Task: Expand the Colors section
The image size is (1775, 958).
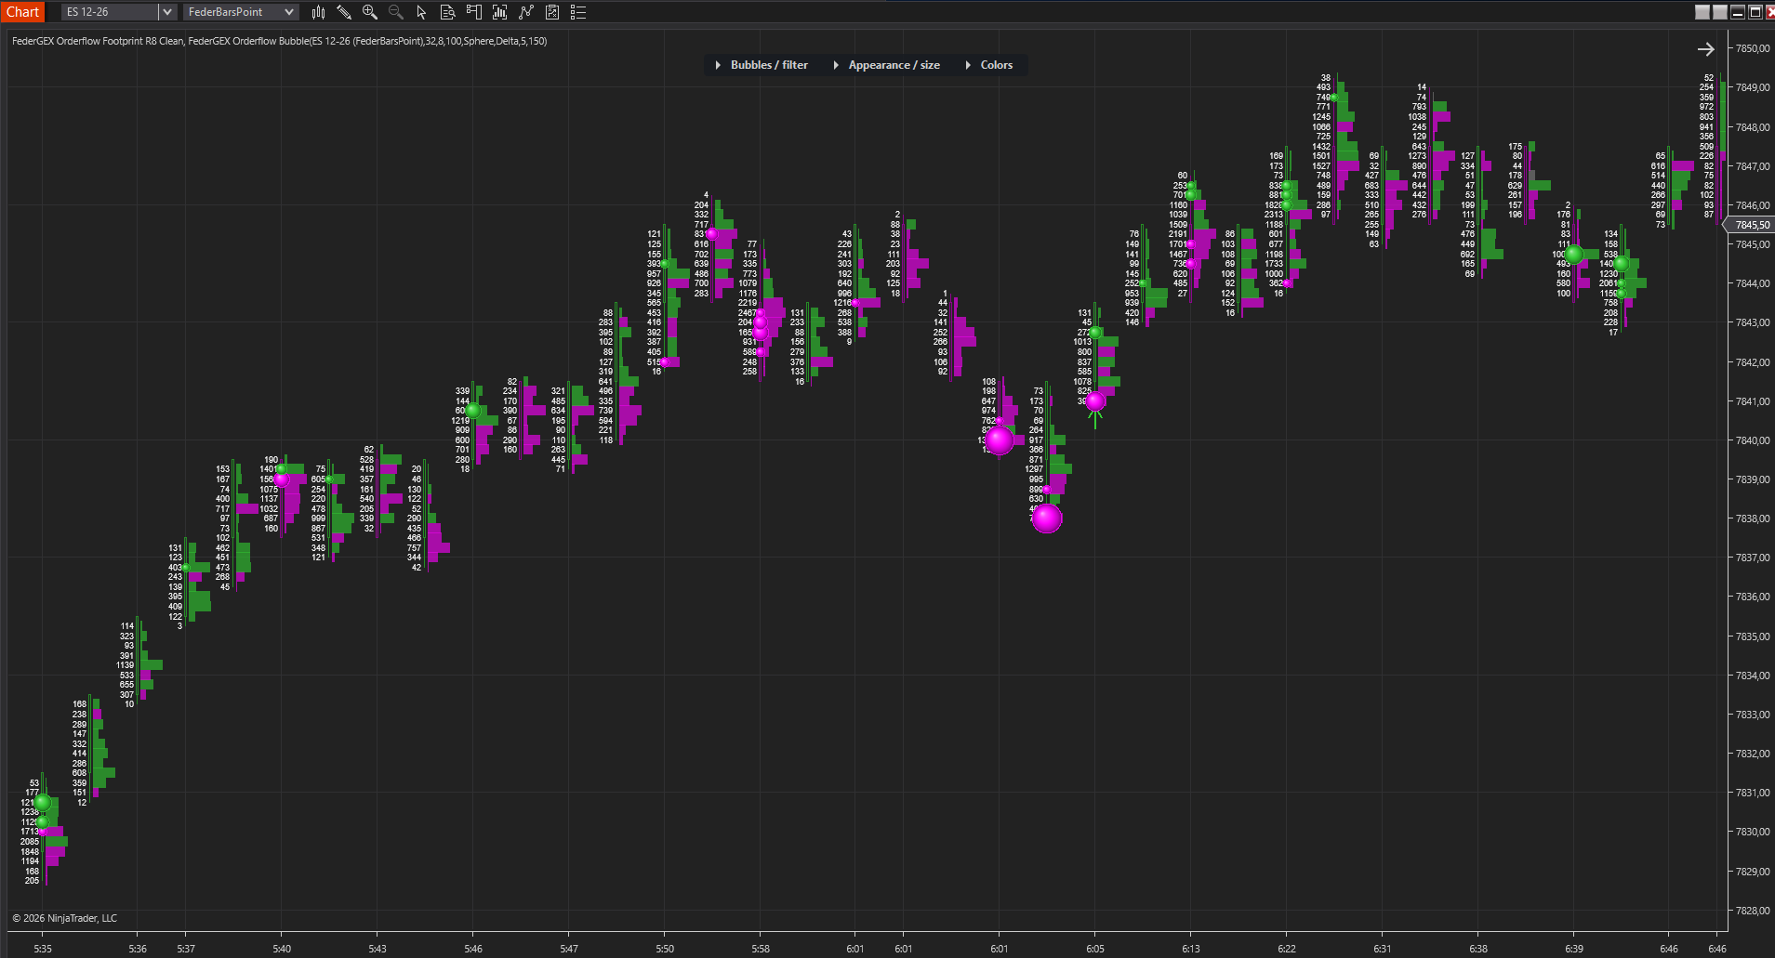Action: pos(989,65)
